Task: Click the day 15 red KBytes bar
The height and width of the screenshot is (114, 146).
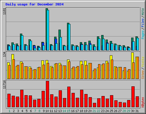Action: click(x=69, y=97)
